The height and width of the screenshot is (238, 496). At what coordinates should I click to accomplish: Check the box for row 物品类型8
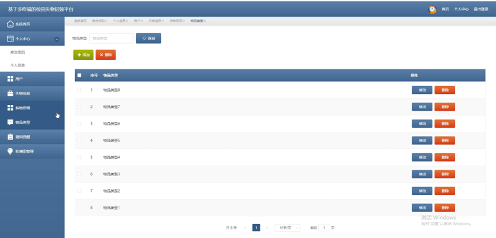pyautogui.click(x=79, y=90)
